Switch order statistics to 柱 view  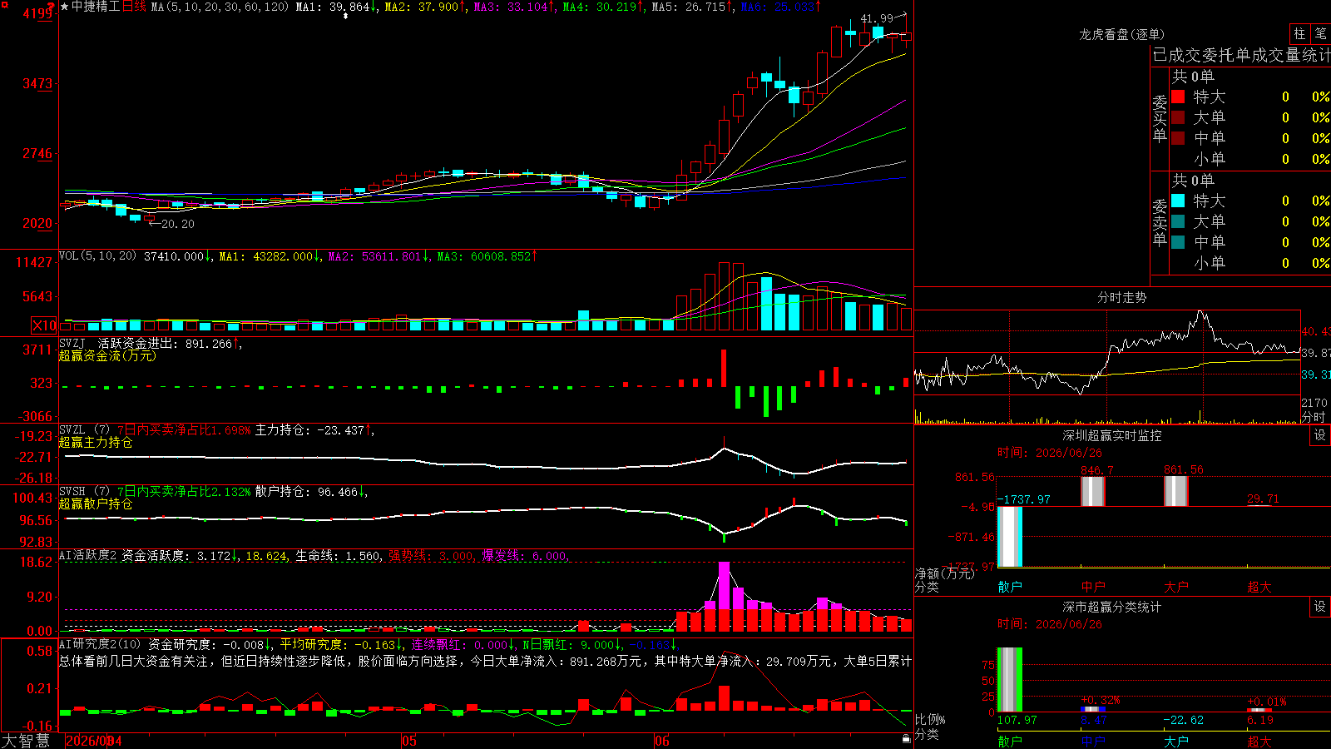coord(1300,33)
